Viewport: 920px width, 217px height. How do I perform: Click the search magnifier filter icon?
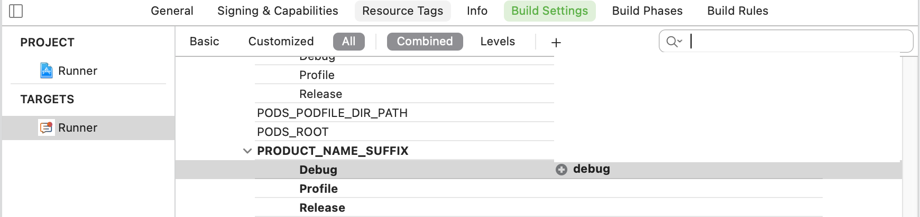(674, 42)
